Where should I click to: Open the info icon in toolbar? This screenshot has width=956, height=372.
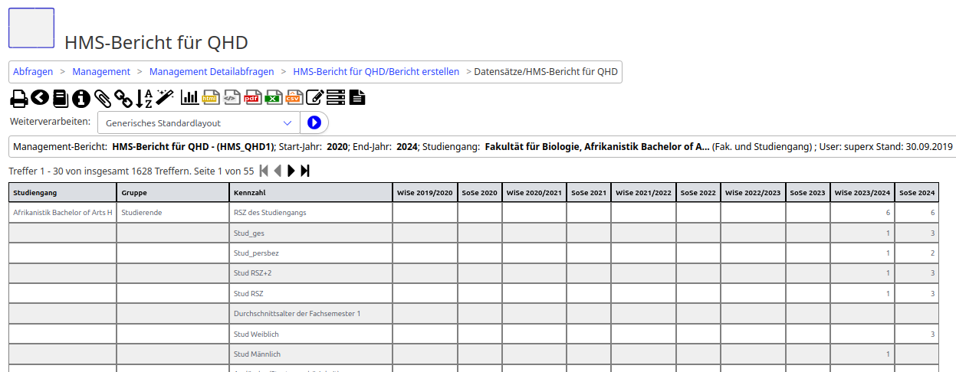[x=81, y=98]
